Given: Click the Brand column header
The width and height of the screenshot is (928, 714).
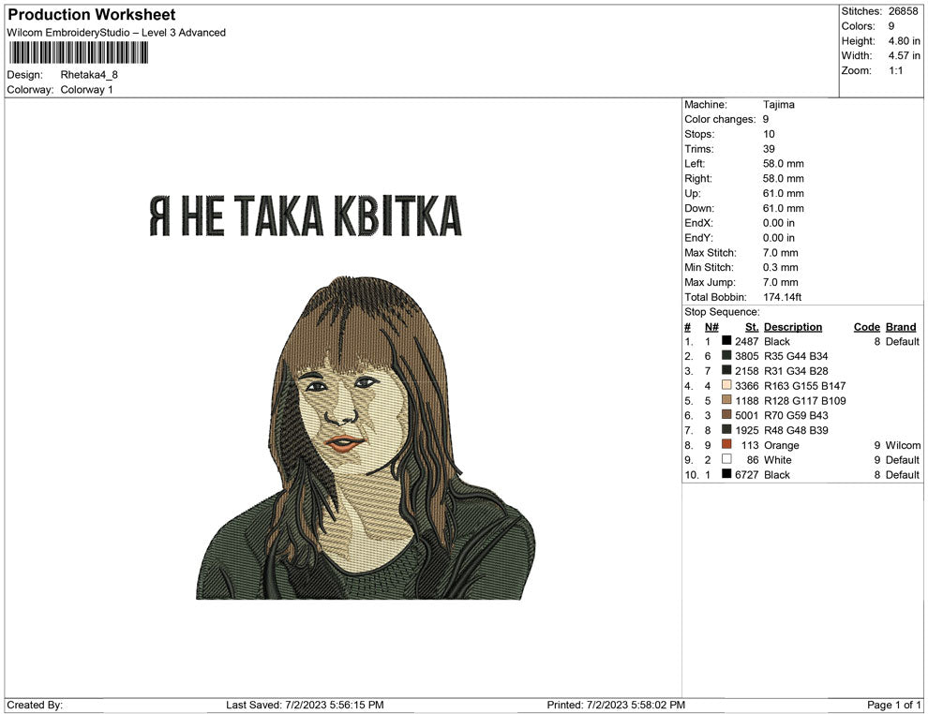Looking at the screenshot, I should (x=900, y=327).
